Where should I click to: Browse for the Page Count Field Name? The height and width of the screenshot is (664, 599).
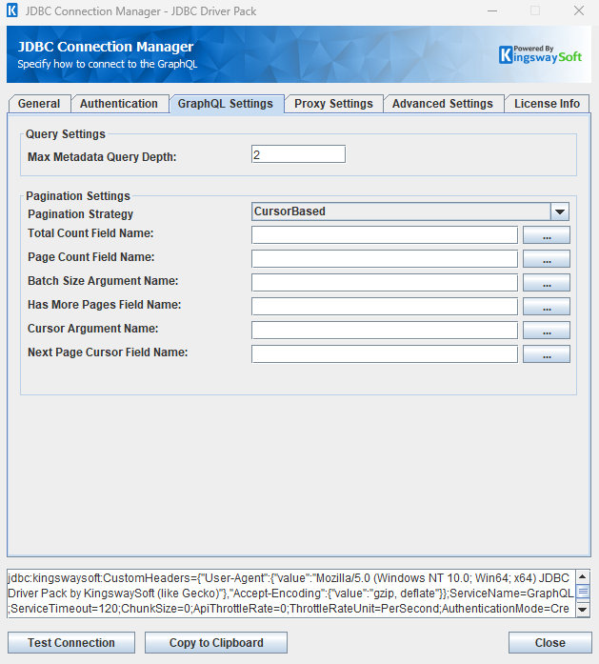(x=547, y=259)
